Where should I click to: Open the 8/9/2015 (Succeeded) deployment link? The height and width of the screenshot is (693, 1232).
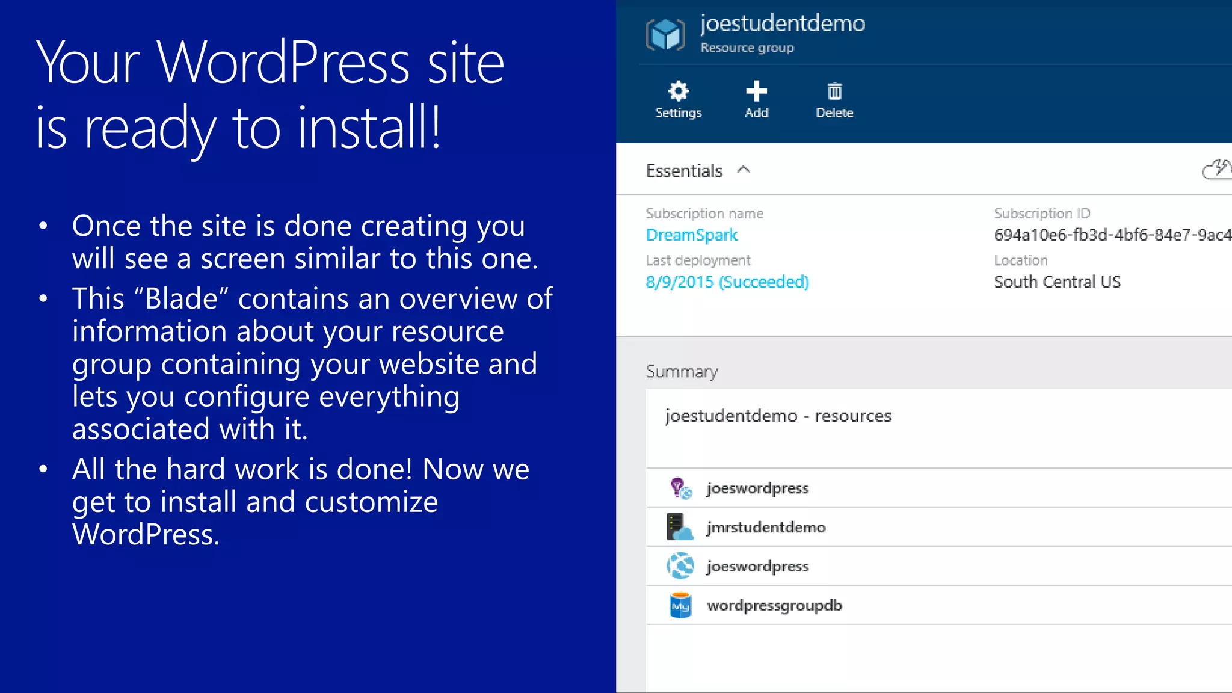coord(727,282)
